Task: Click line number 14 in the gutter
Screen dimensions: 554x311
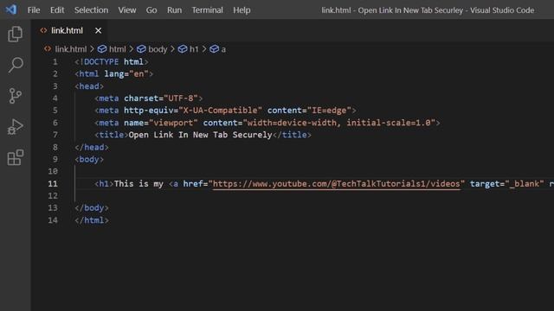Action: (53, 220)
